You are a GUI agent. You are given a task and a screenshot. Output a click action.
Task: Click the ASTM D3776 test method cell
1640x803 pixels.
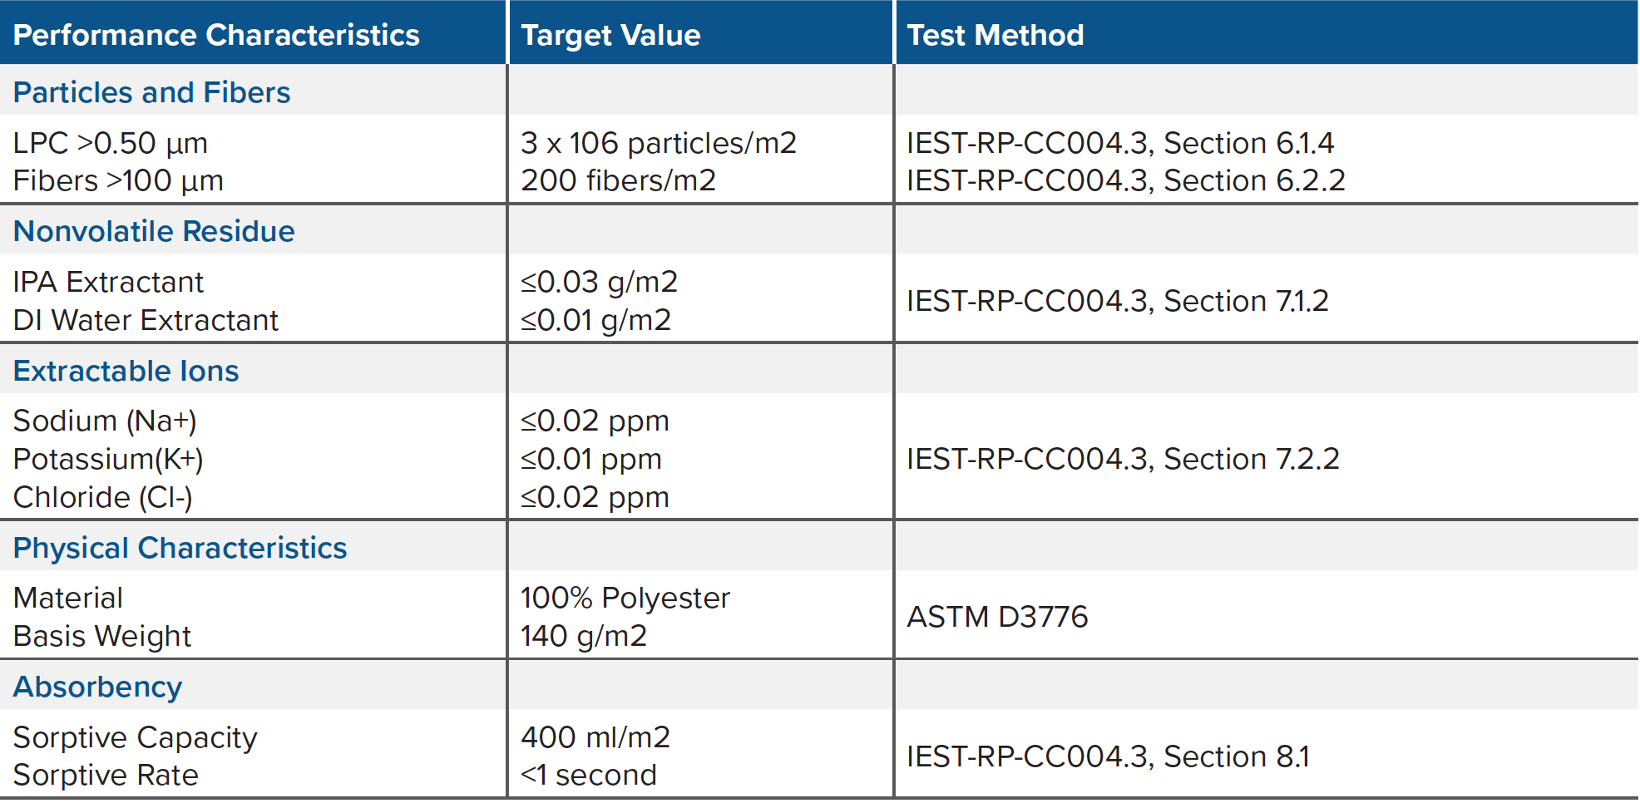pos(996,617)
